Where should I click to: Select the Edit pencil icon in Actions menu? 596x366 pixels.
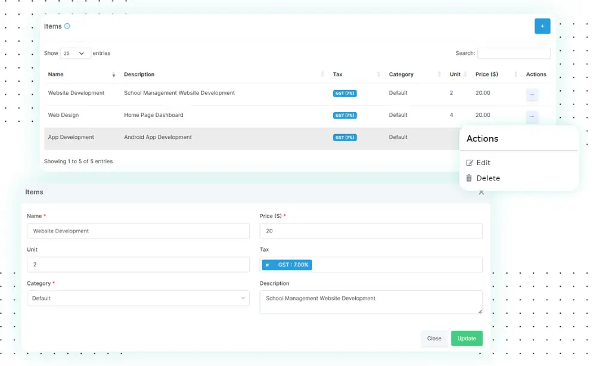pyautogui.click(x=470, y=162)
